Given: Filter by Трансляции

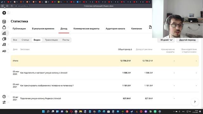Looking at the screenshot, I should 51,40.
